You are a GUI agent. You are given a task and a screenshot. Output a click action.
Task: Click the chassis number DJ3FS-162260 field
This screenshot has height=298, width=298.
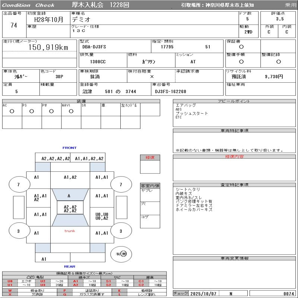coord(171,91)
